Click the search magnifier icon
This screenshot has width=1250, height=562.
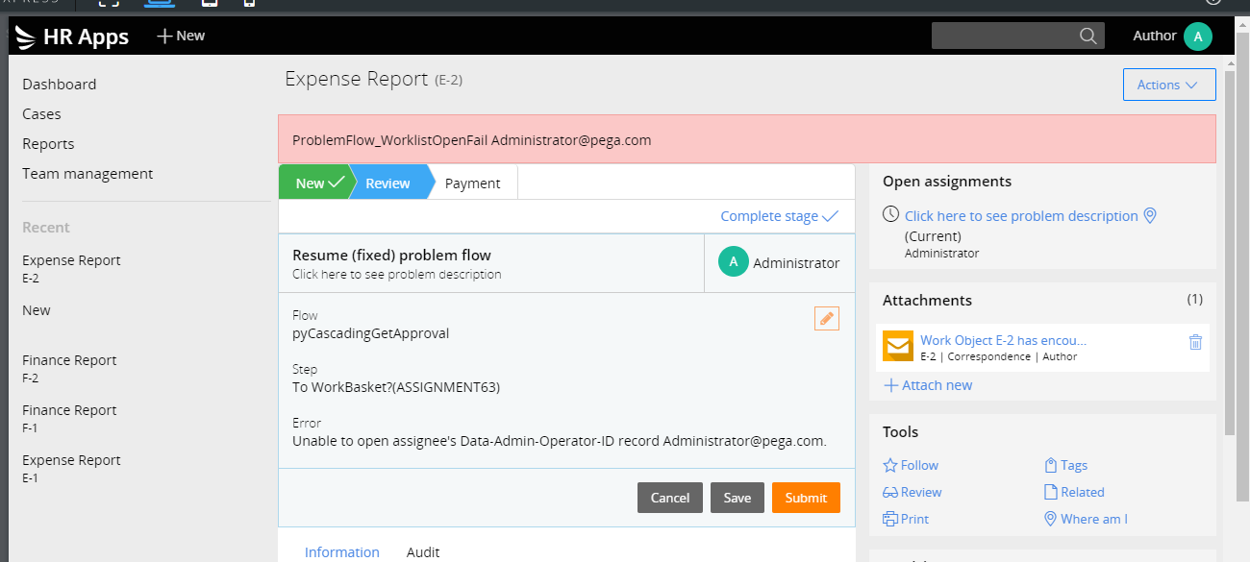click(x=1087, y=37)
